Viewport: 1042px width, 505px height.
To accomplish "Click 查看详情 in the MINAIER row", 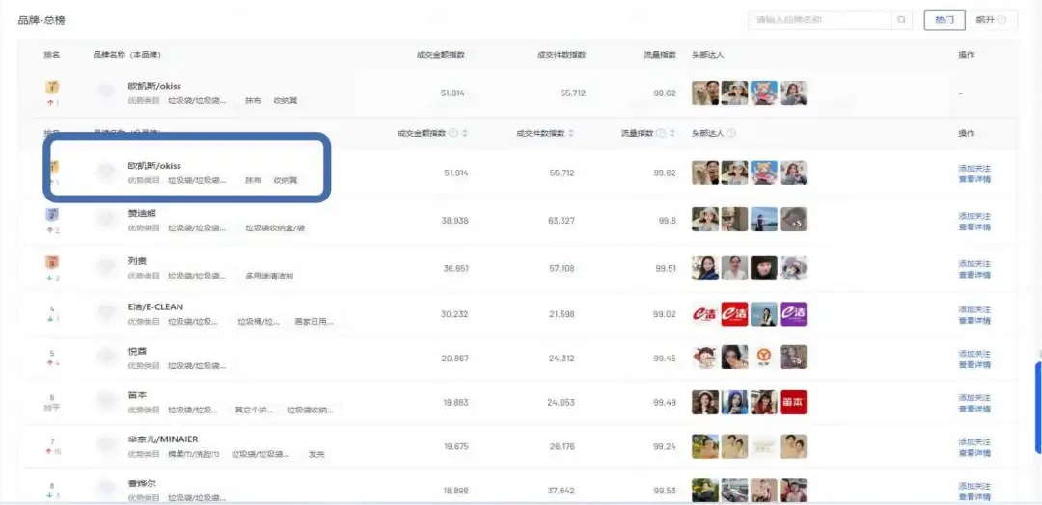I will pyautogui.click(x=974, y=453).
